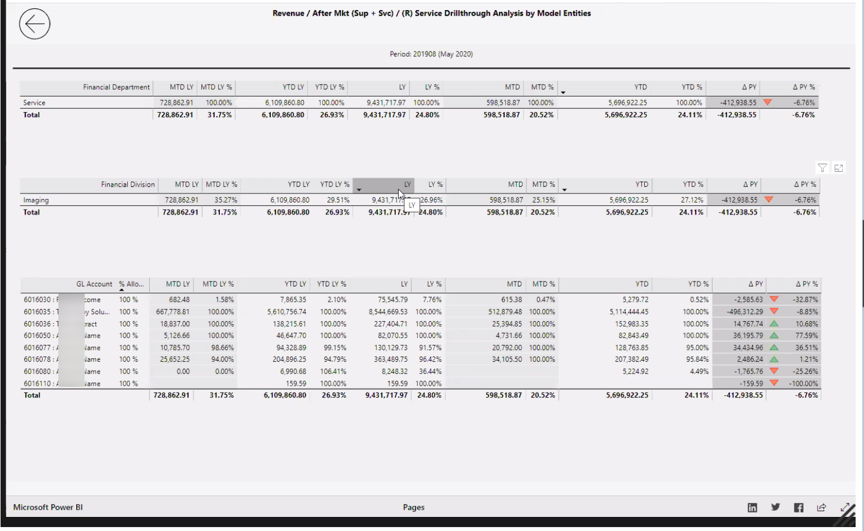This screenshot has height=531, width=864.
Task: Sort GL Account table by the Δ PY column
Action: pos(755,284)
